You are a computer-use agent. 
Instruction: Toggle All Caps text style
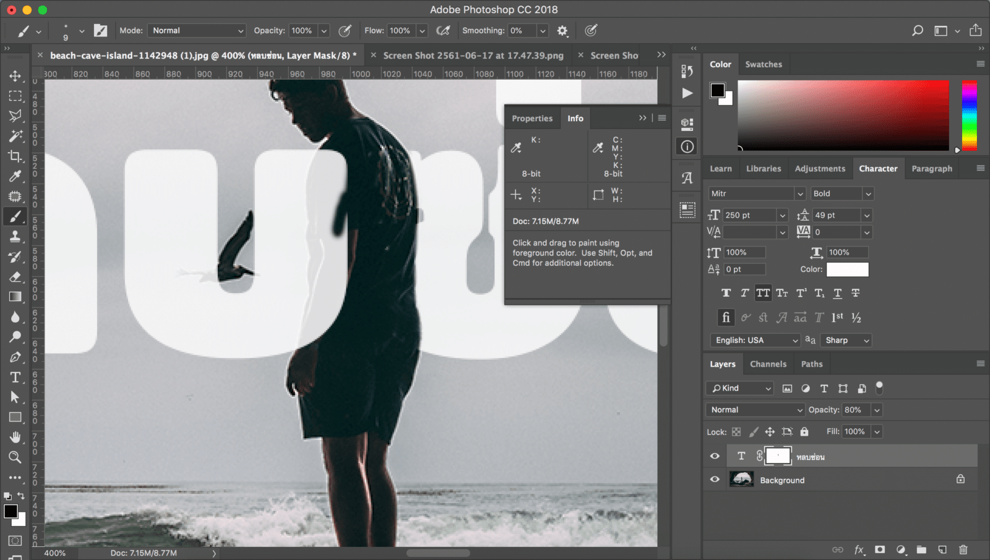pyautogui.click(x=763, y=293)
